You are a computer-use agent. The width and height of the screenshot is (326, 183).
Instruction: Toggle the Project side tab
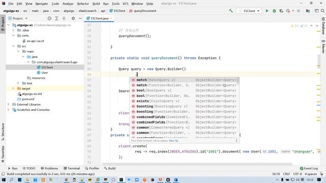[x=3, y=24]
